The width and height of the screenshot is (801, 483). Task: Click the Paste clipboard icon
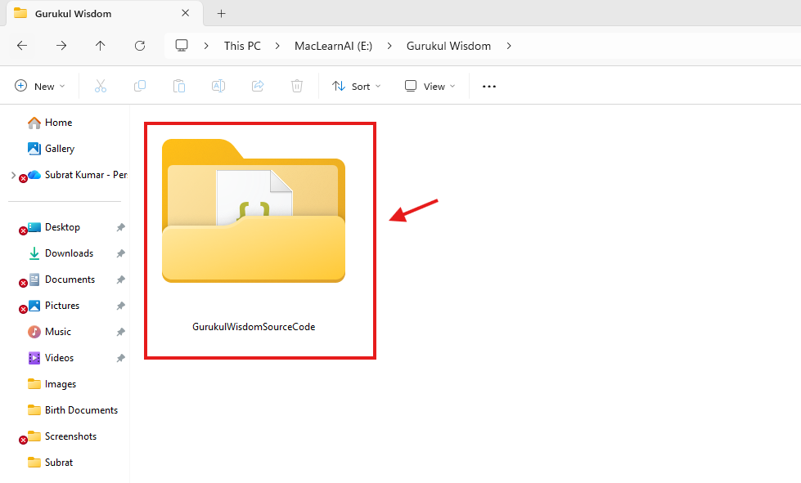point(179,86)
